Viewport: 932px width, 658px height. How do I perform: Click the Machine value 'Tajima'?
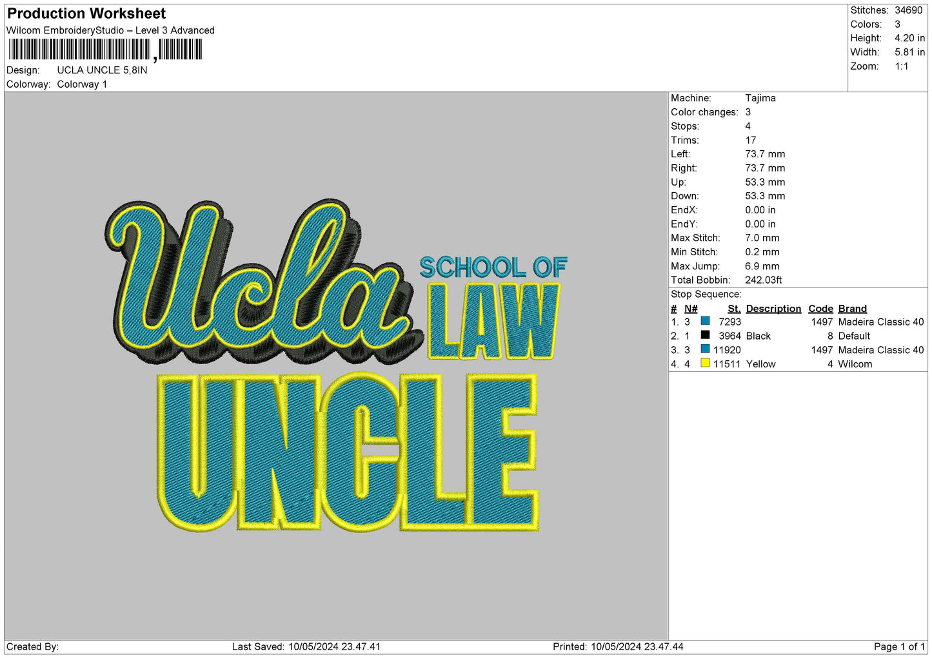point(760,98)
